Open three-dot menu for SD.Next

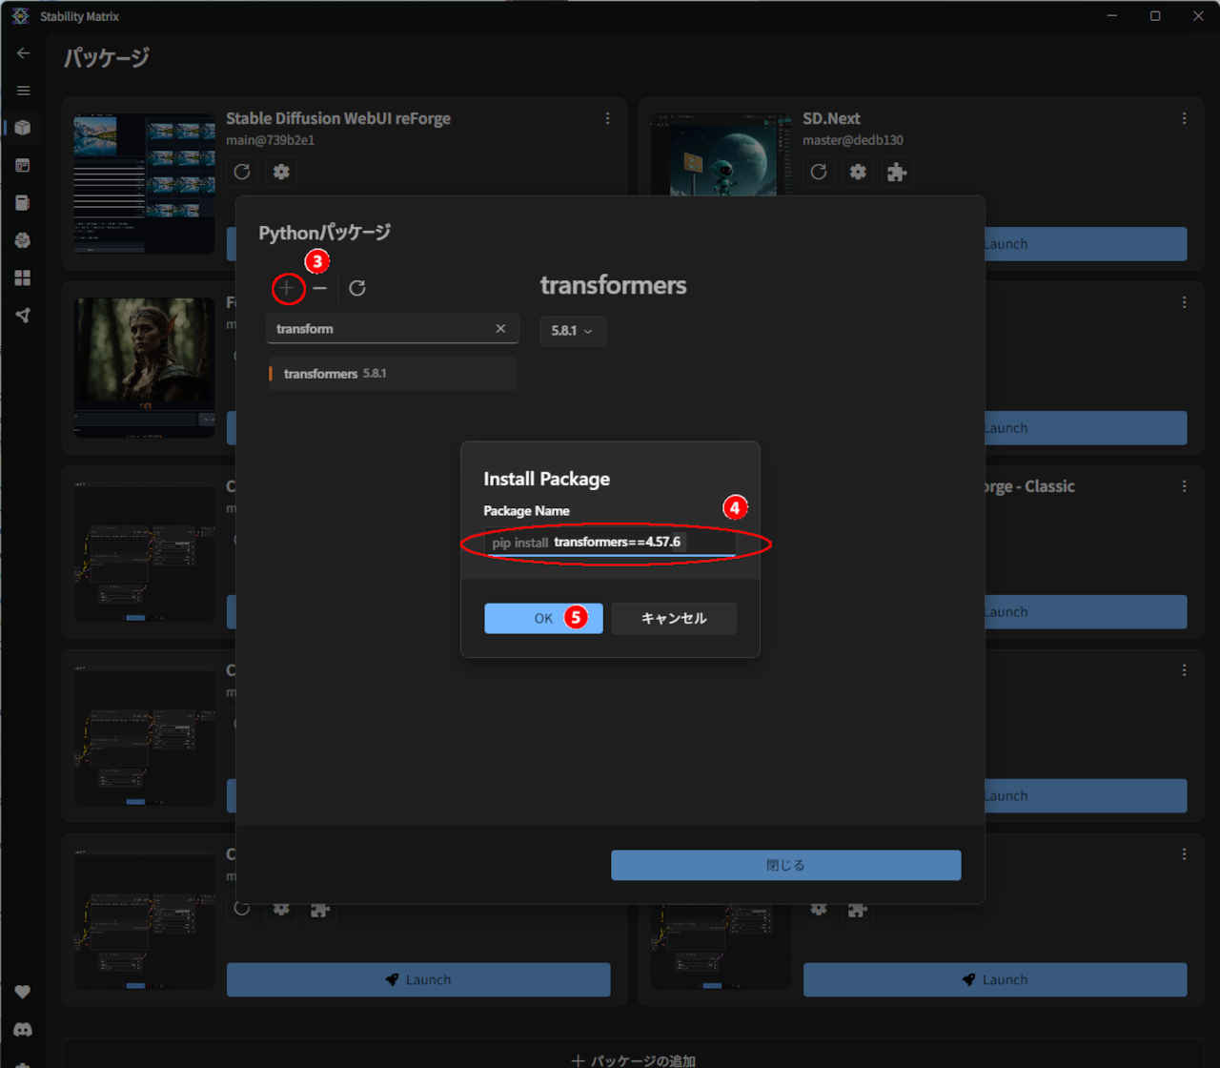pyautogui.click(x=1185, y=118)
